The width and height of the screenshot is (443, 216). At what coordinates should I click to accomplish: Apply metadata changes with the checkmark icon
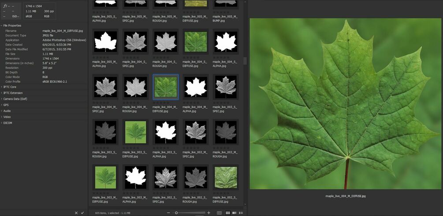82,213
